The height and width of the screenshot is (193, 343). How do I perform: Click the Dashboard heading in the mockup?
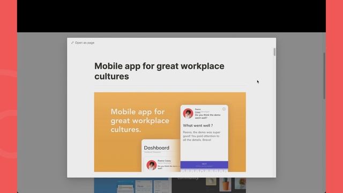(156, 148)
